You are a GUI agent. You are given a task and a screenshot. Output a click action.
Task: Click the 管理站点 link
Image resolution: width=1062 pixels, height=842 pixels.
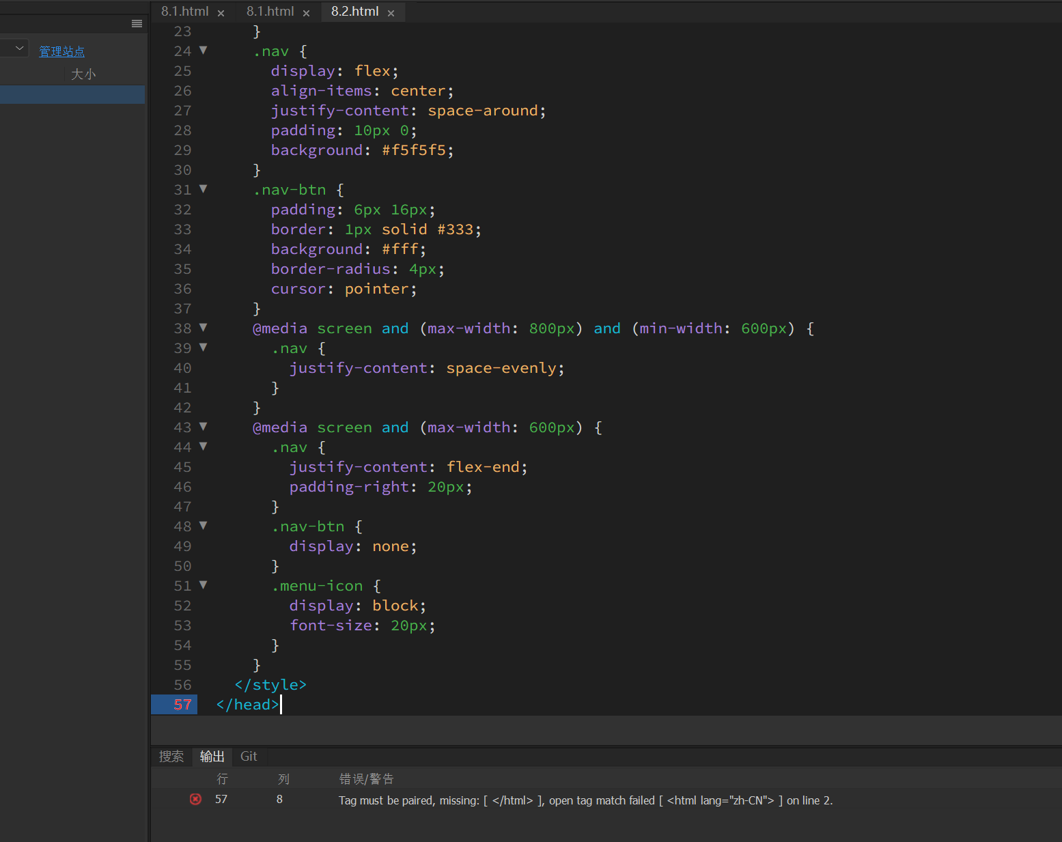pos(61,51)
